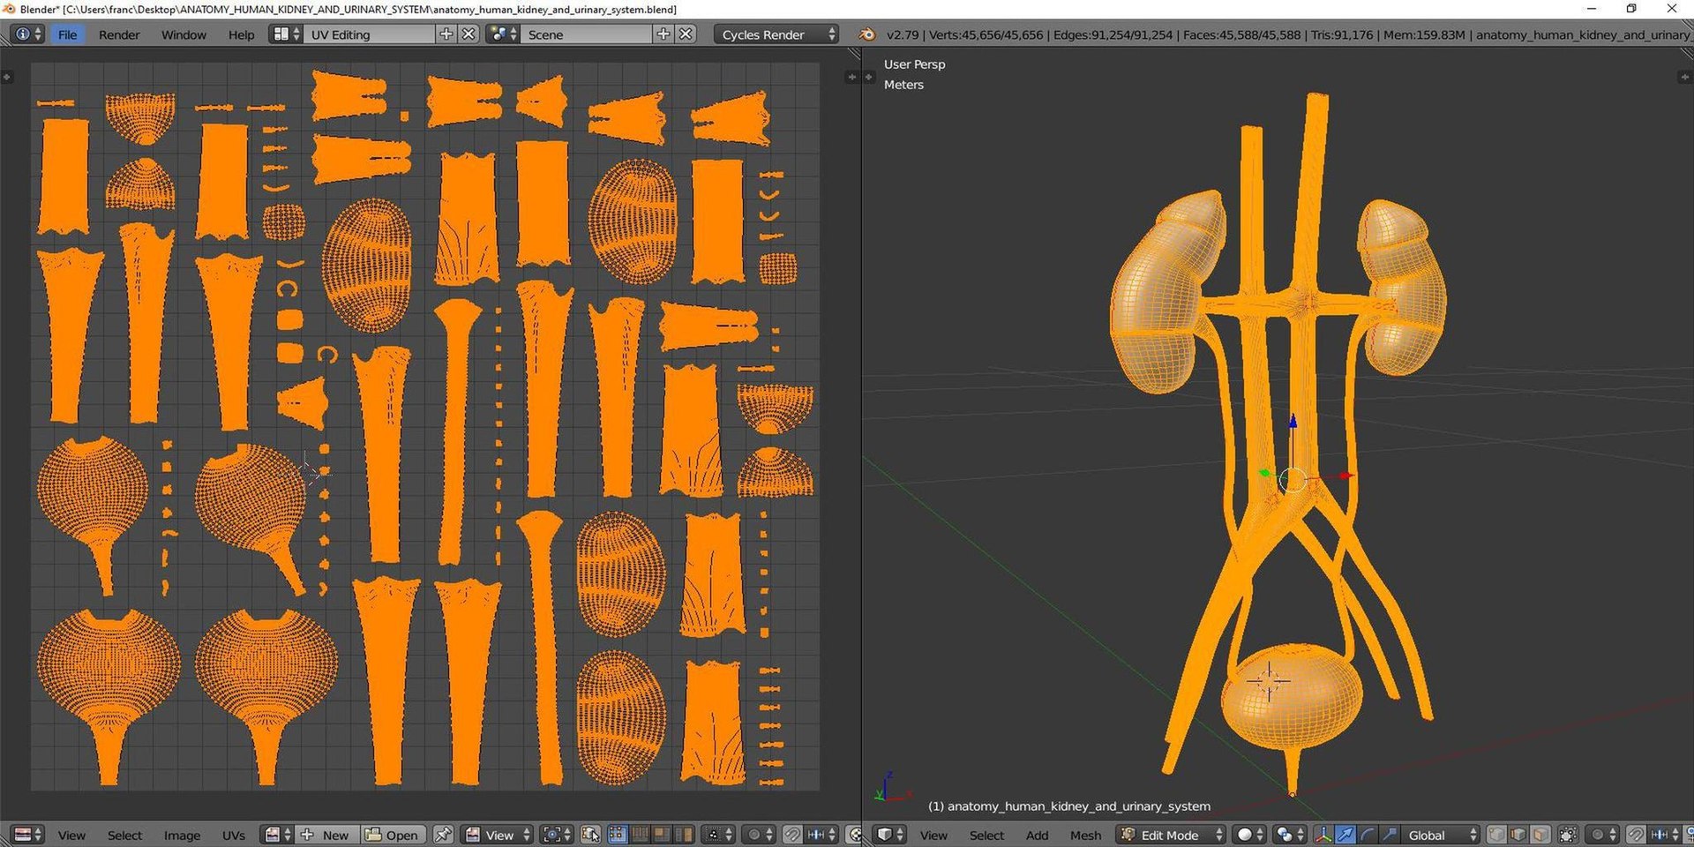Delete the active Scene
This screenshot has height=847, width=1694.
686,34
